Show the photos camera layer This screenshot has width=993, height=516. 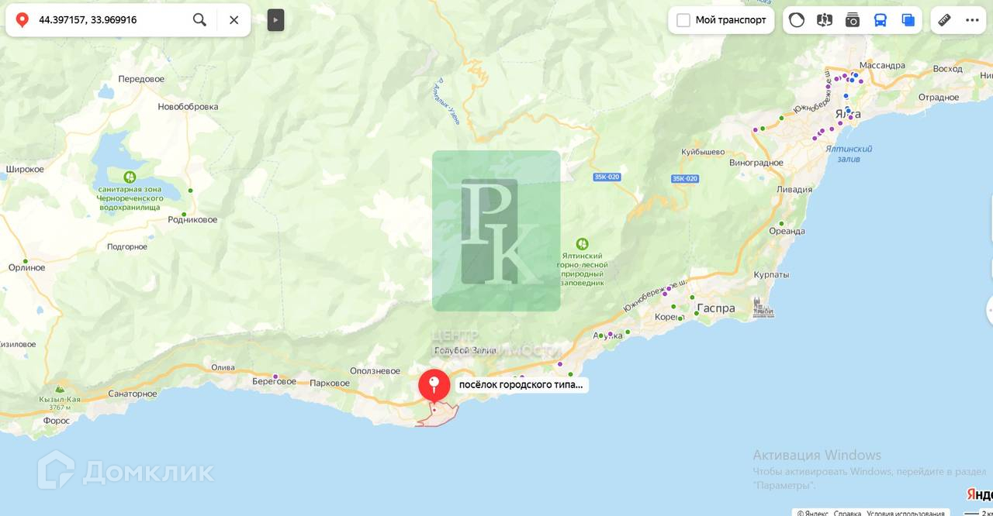coord(853,20)
